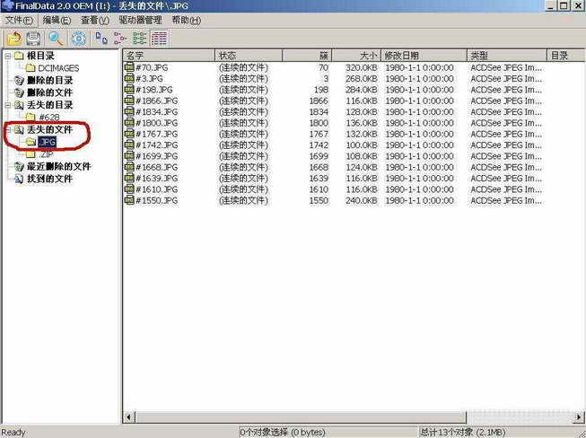Select 最近删除的文件 in the tree
This screenshot has height=438, width=586.
click(x=58, y=167)
